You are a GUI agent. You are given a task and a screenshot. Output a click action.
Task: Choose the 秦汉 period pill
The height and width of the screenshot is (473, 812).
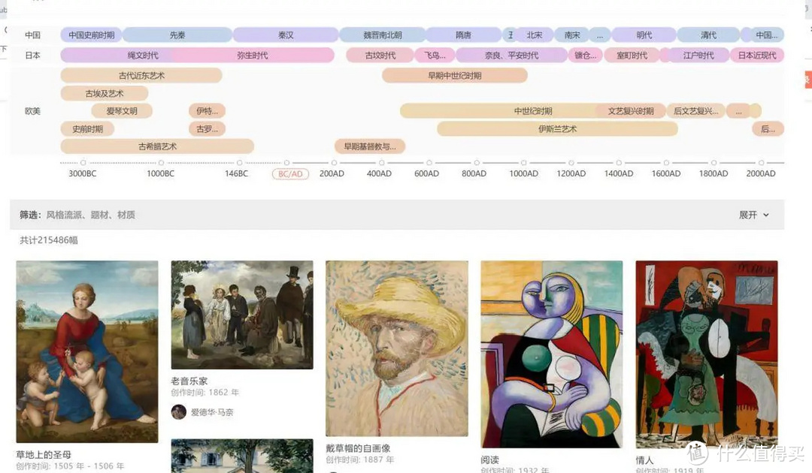pyautogui.click(x=286, y=35)
